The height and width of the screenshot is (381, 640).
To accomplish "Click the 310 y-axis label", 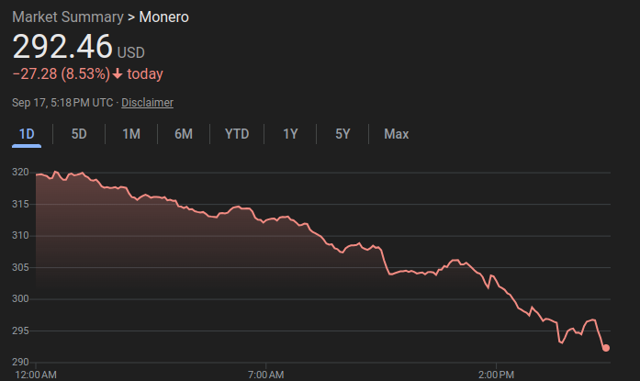I will coord(20,235).
